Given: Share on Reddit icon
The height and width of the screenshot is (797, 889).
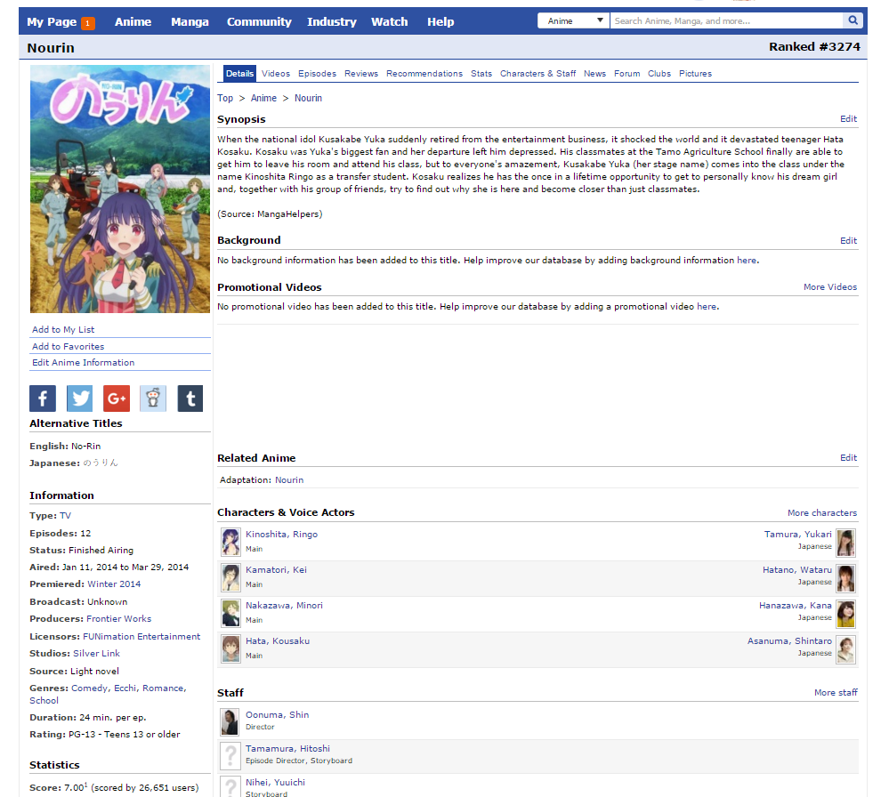Looking at the screenshot, I should pos(153,398).
